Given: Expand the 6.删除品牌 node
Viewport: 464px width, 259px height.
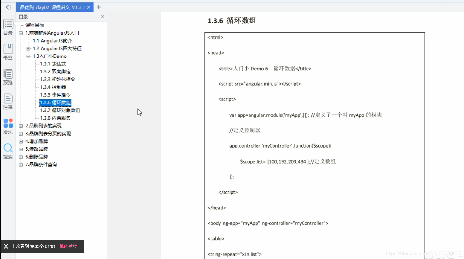Looking at the screenshot, I should coord(21,157).
